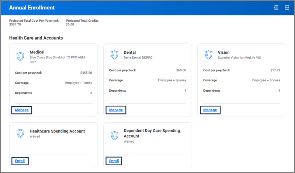Click Employee + Family coverage value
The image size is (295, 173).
coord(79,83)
